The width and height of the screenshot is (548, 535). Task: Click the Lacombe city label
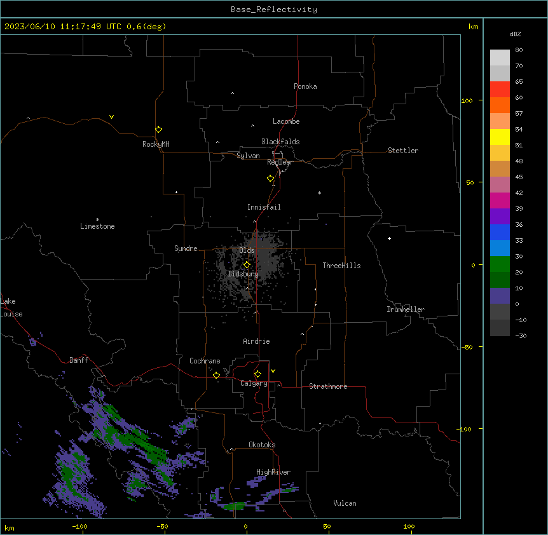pyautogui.click(x=286, y=121)
